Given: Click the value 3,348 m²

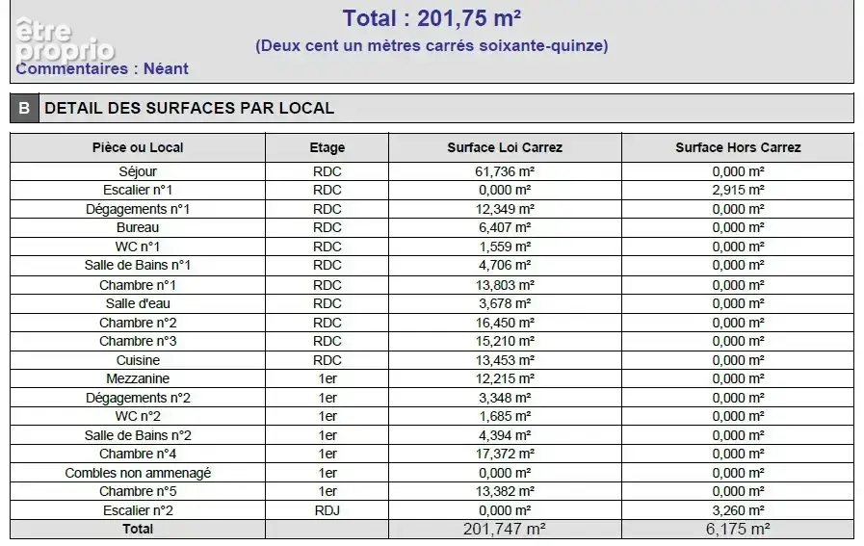Looking at the screenshot, I should coord(505,398).
